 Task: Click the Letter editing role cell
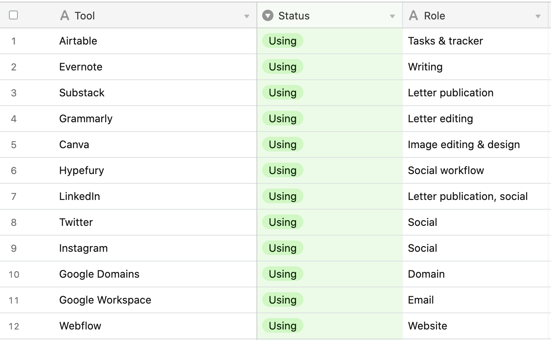[475, 119]
